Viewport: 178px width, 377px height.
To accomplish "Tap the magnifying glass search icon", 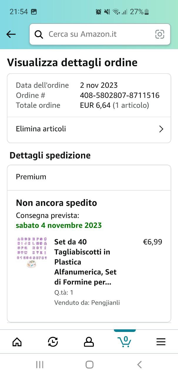I will (x=39, y=34).
